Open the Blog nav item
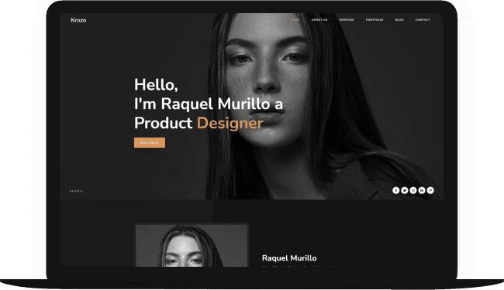 pyautogui.click(x=399, y=20)
